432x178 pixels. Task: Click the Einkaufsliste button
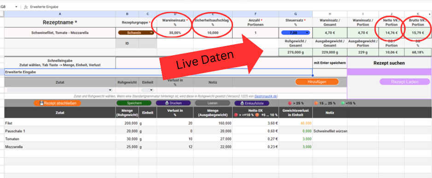pos(252,103)
